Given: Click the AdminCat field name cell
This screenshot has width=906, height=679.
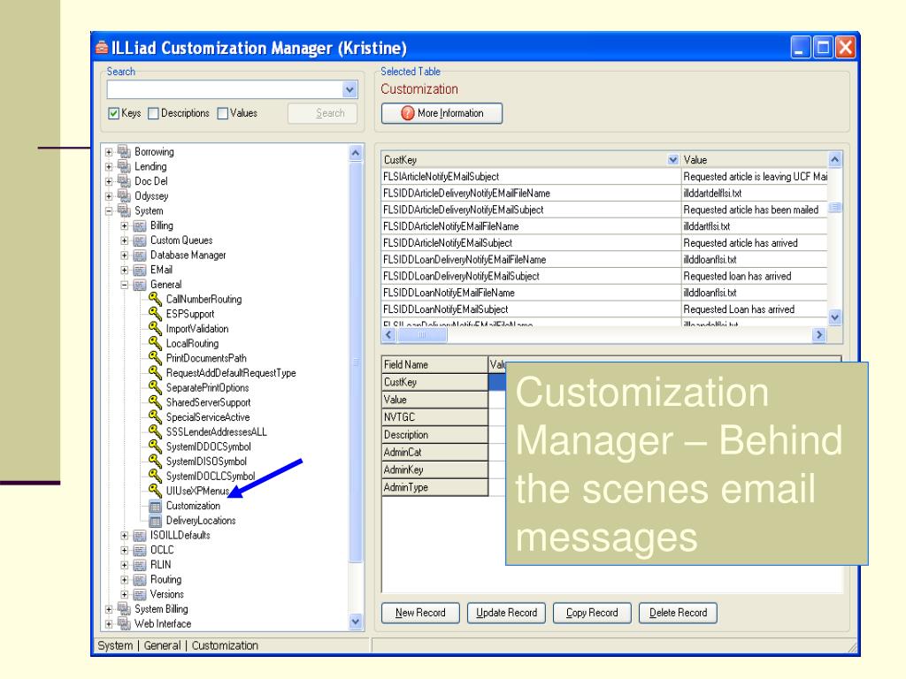Looking at the screenshot, I should click(x=434, y=452).
